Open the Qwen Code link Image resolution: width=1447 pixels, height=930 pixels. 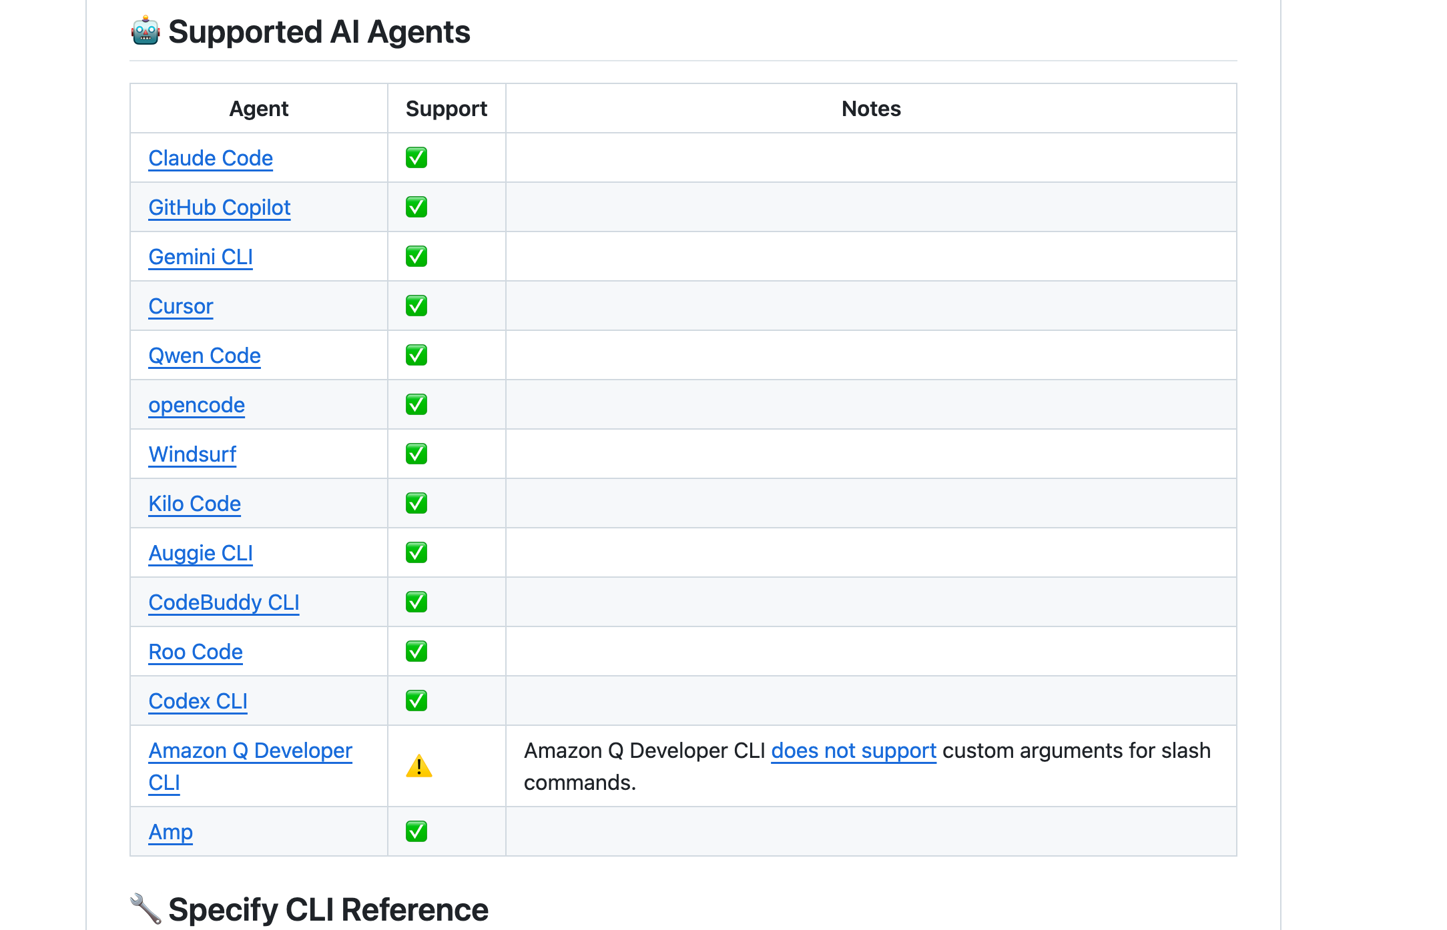point(204,356)
